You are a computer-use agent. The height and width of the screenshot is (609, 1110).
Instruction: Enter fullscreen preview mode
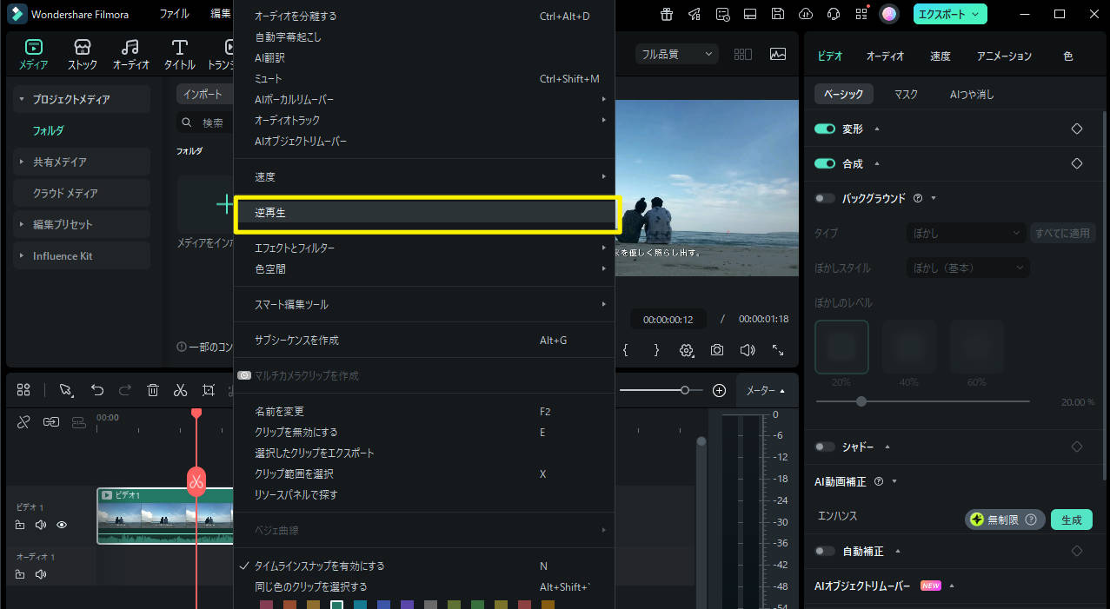(777, 349)
